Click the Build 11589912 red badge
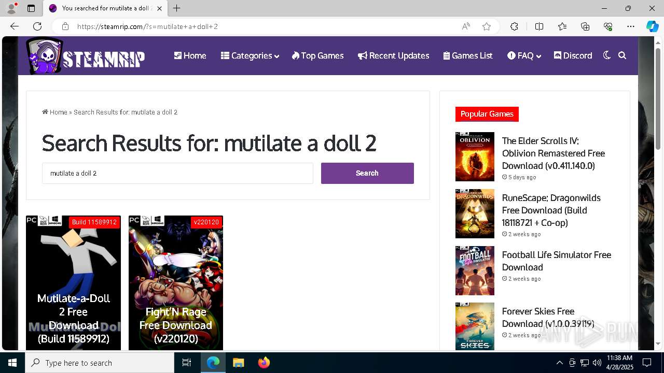Image resolution: width=664 pixels, height=373 pixels. tap(94, 222)
